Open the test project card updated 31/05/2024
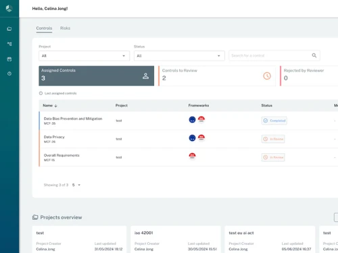The width and height of the screenshot is (338, 253). [79, 240]
